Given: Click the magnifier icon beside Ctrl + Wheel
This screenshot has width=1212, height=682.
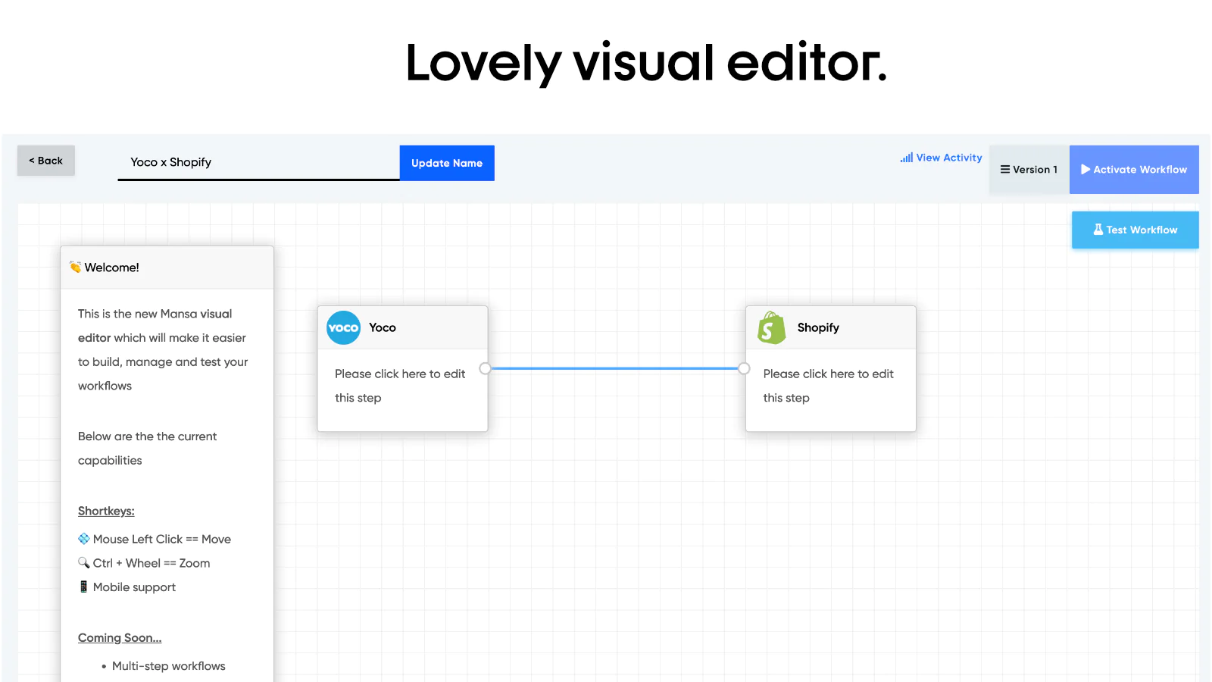Looking at the screenshot, I should (x=83, y=563).
